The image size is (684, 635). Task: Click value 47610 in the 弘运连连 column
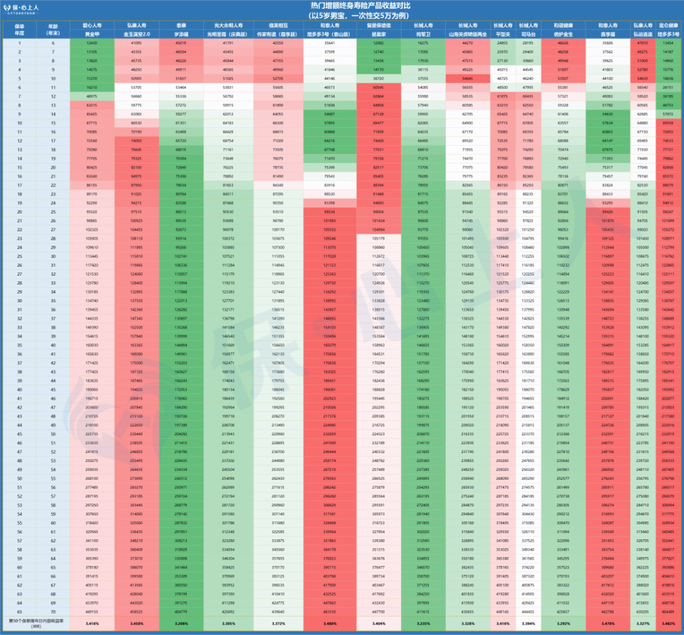click(x=642, y=43)
